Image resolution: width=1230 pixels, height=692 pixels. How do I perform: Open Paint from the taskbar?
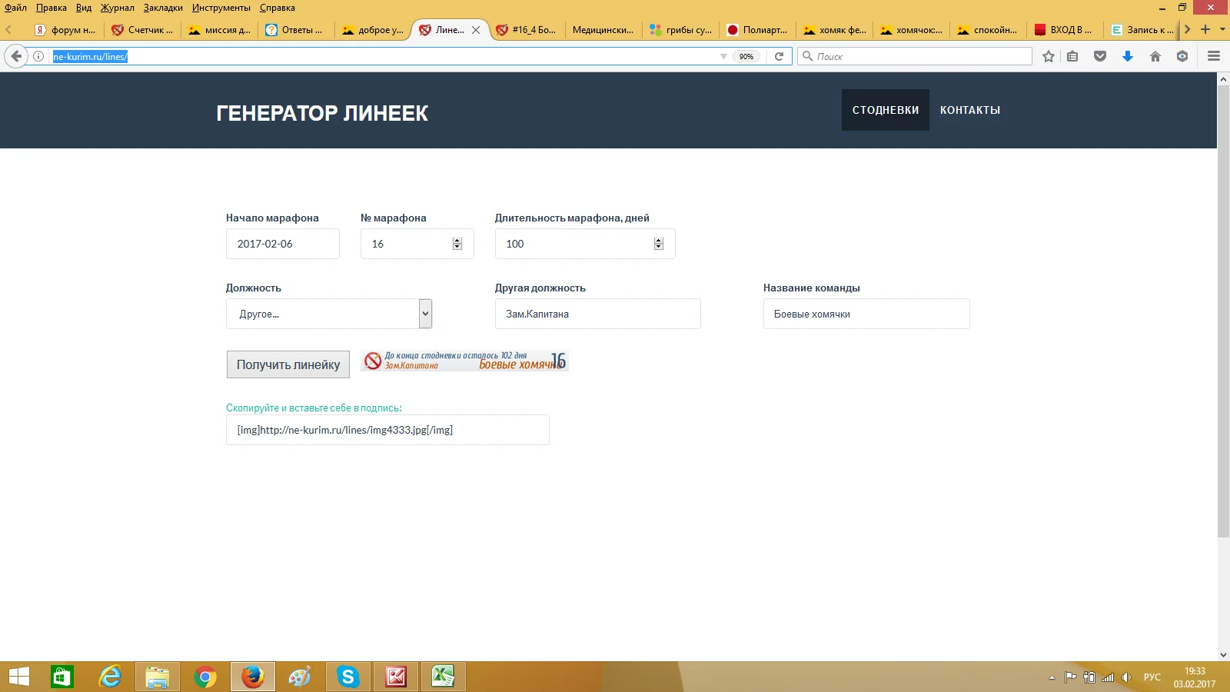click(x=300, y=677)
